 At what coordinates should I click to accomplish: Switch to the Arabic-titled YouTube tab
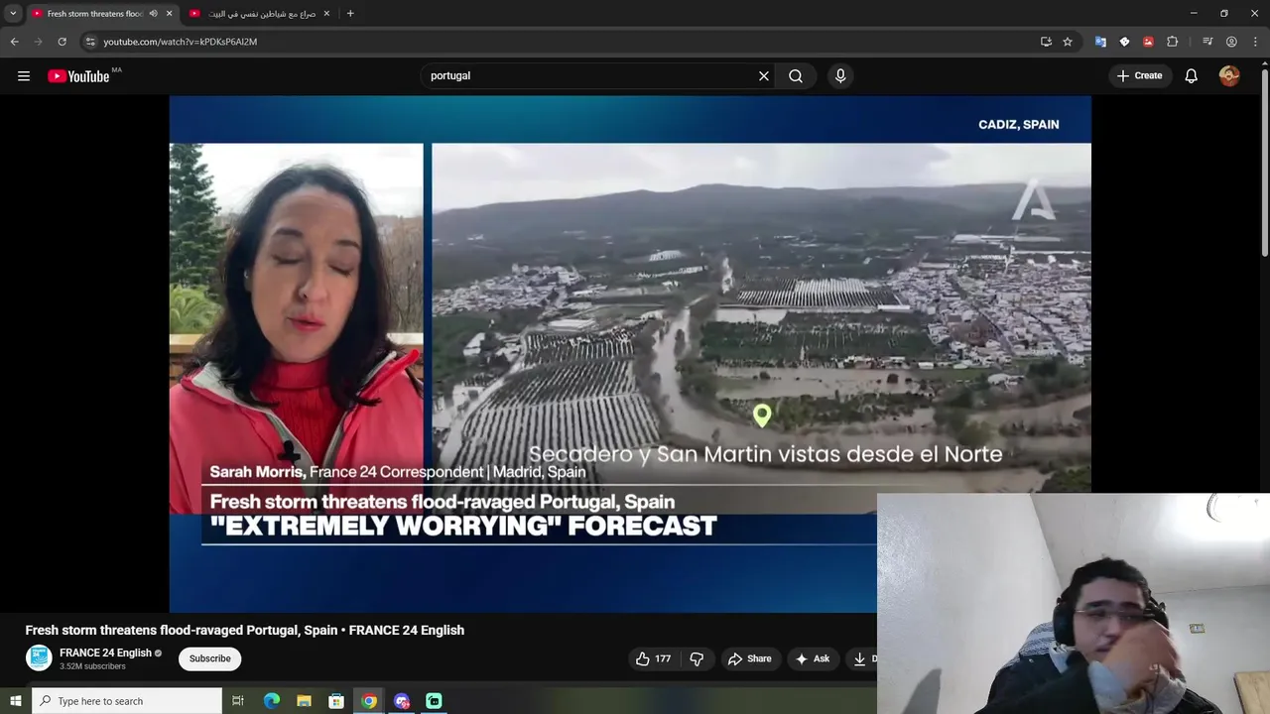(x=262, y=14)
